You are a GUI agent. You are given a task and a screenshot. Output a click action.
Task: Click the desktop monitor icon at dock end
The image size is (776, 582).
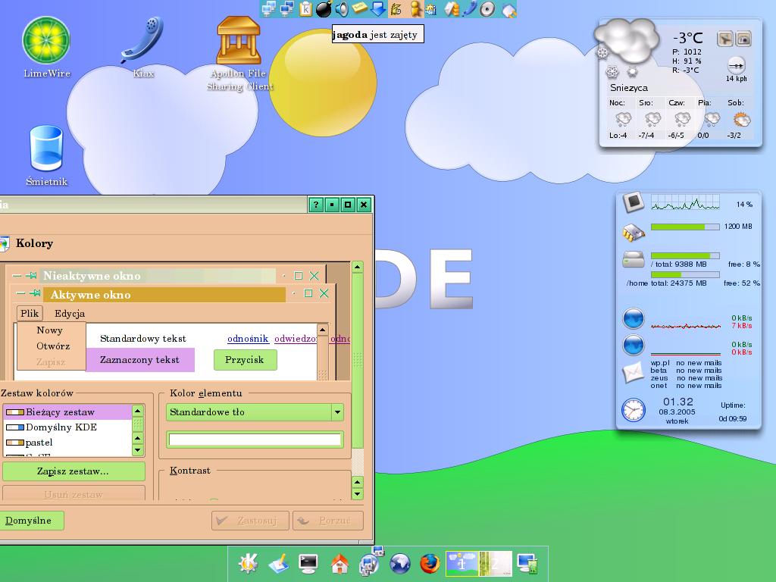tap(527, 563)
